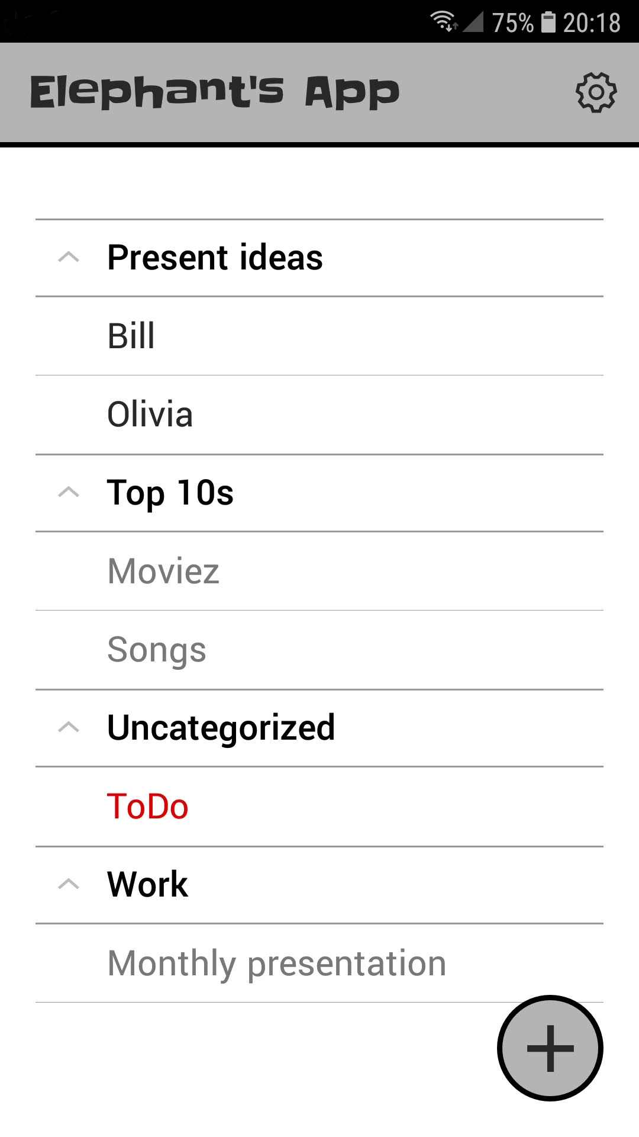Image resolution: width=639 pixels, height=1137 pixels.
Task: Collapse the Top 10s category chevron
Action: click(69, 492)
